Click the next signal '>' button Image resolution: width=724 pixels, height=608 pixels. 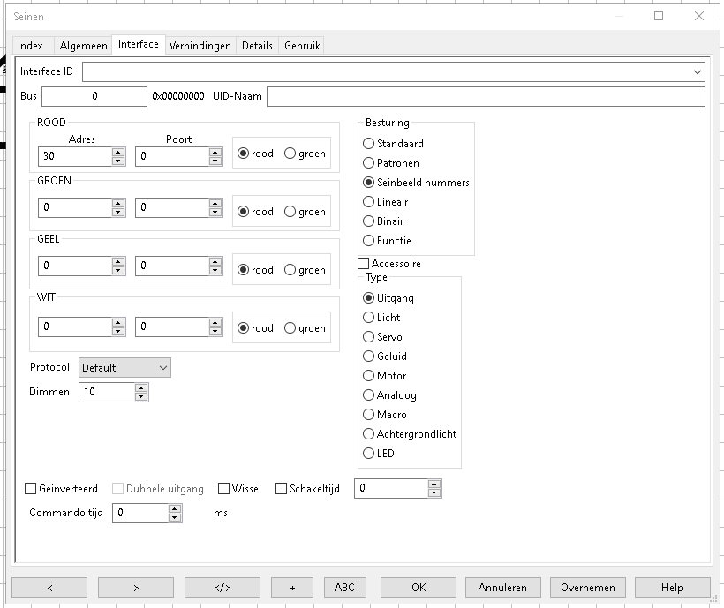click(x=135, y=587)
